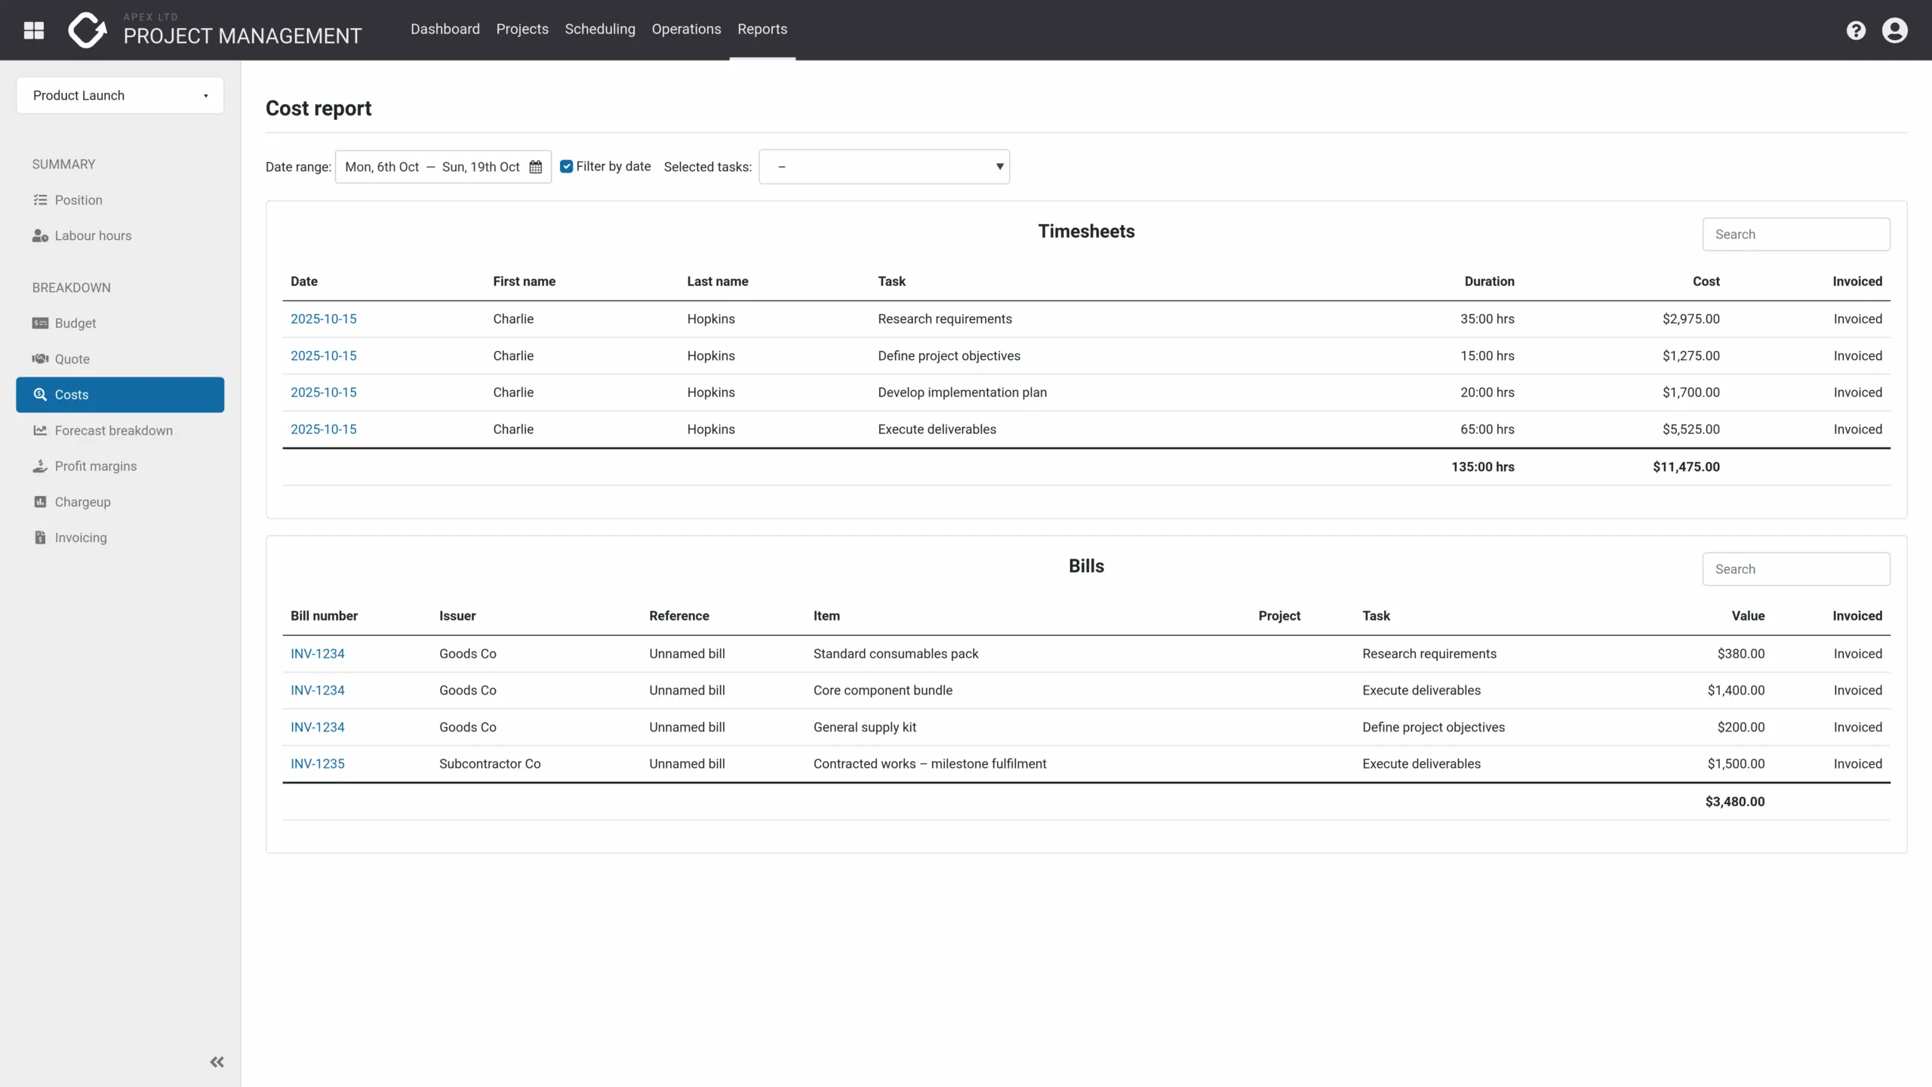Click the help question mark icon
This screenshot has height=1087, width=1932.
point(1856,30)
